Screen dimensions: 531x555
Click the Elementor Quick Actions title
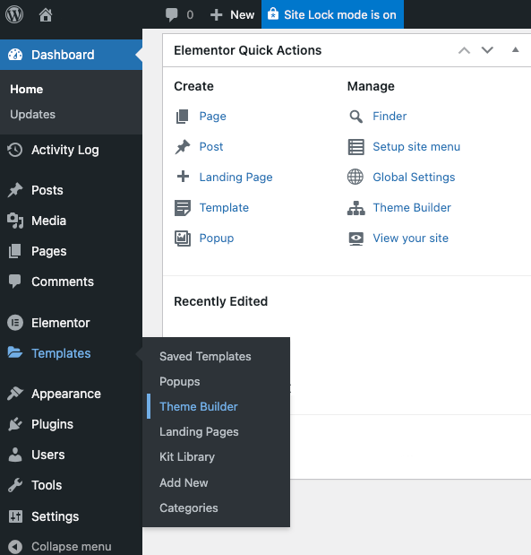(x=247, y=50)
